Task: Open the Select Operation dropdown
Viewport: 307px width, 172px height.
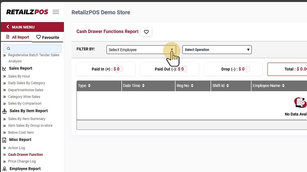Action: coord(217,50)
